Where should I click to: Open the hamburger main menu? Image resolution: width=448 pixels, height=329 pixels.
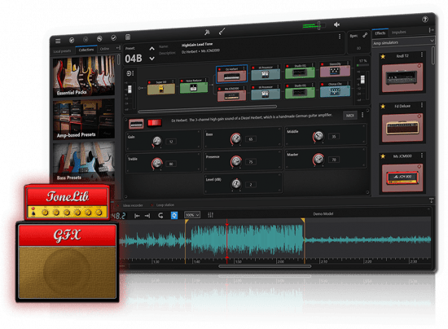(58, 41)
